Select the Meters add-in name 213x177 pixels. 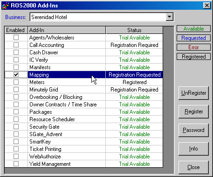click(x=37, y=82)
